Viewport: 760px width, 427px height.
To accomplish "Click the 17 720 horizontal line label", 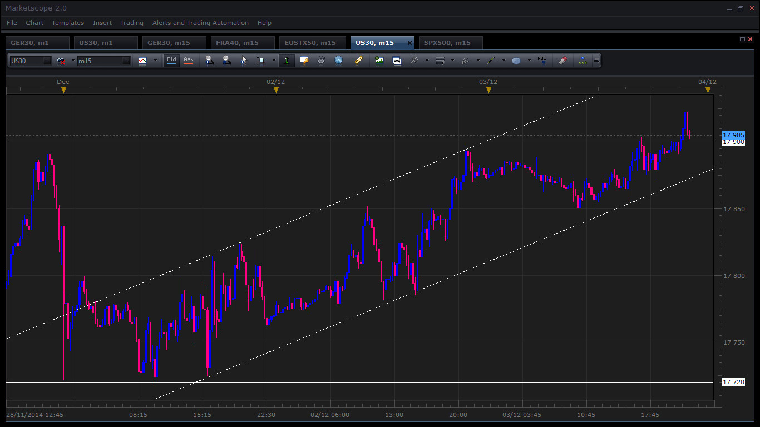I will coord(733,382).
